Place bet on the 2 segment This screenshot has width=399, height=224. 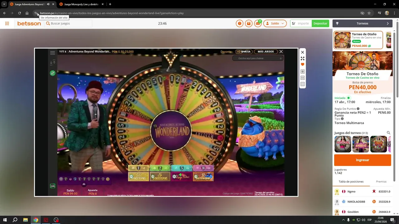click(x=160, y=168)
